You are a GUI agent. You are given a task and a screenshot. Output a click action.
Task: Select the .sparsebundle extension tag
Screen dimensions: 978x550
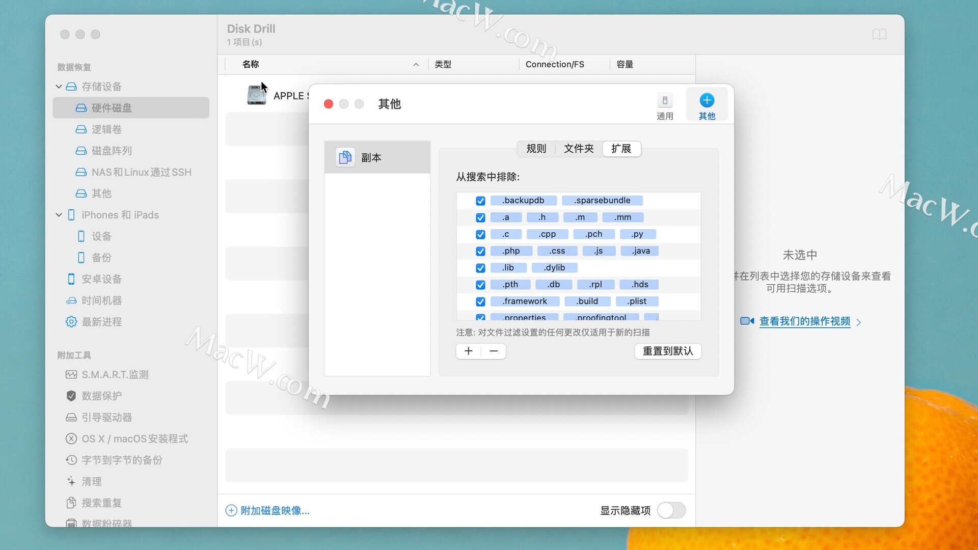602,201
